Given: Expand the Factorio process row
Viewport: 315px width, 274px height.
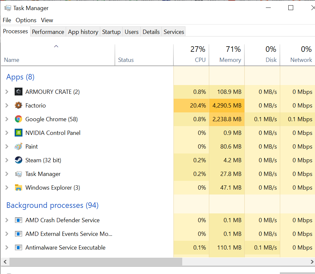Looking at the screenshot, I should coord(7,106).
